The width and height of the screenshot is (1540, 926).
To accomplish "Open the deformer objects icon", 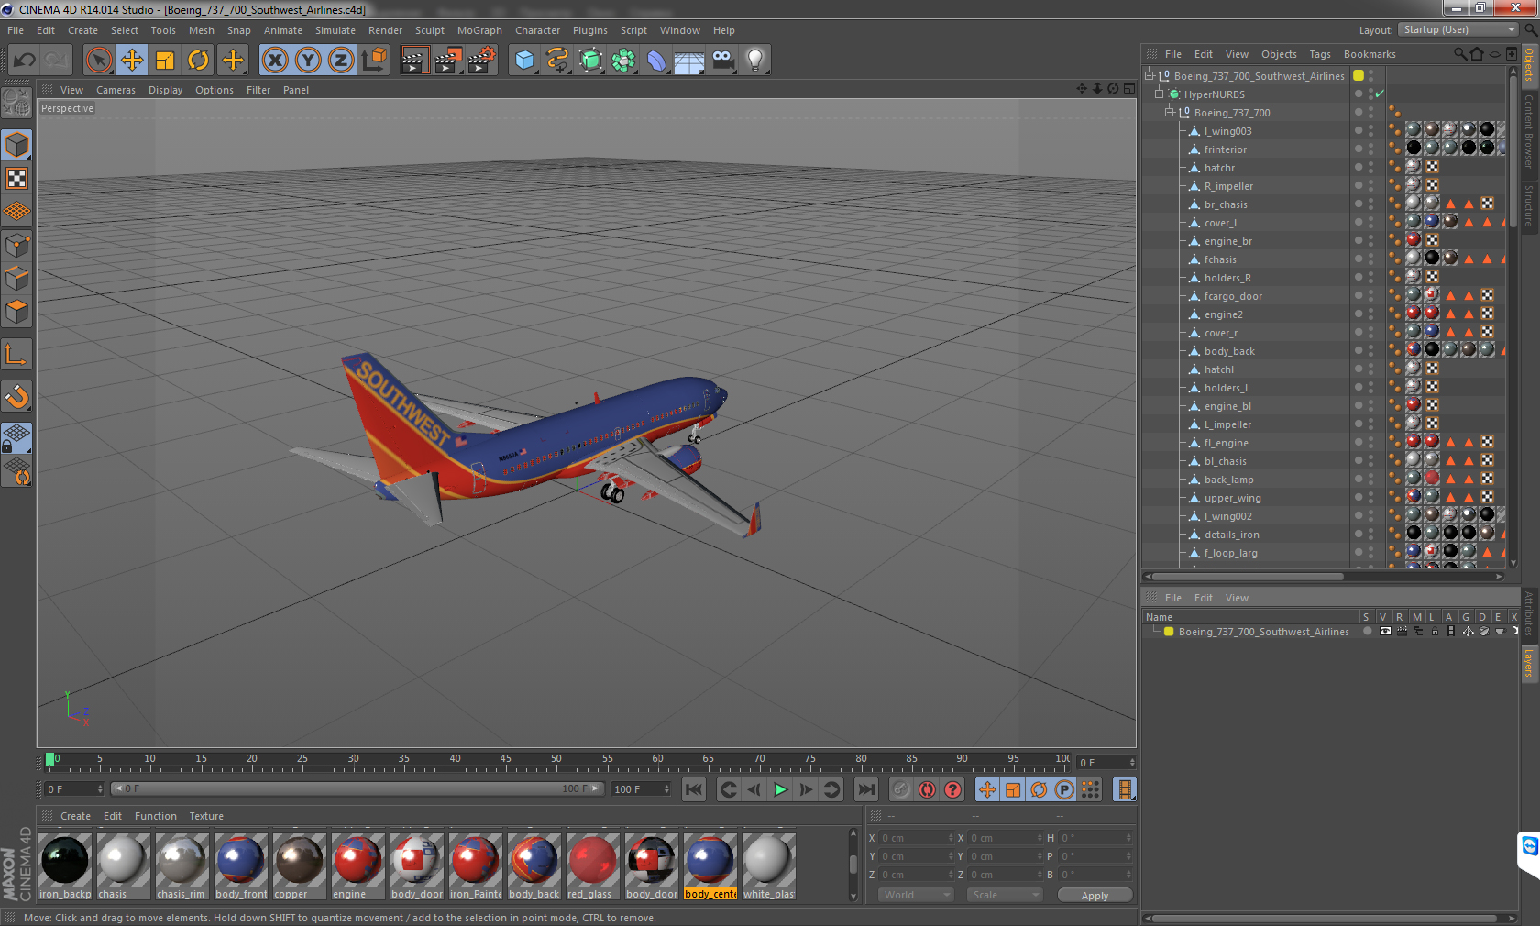I will 656,61.
